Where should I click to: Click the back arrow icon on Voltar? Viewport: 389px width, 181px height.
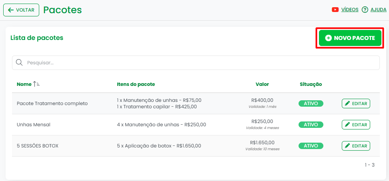click(x=11, y=10)
